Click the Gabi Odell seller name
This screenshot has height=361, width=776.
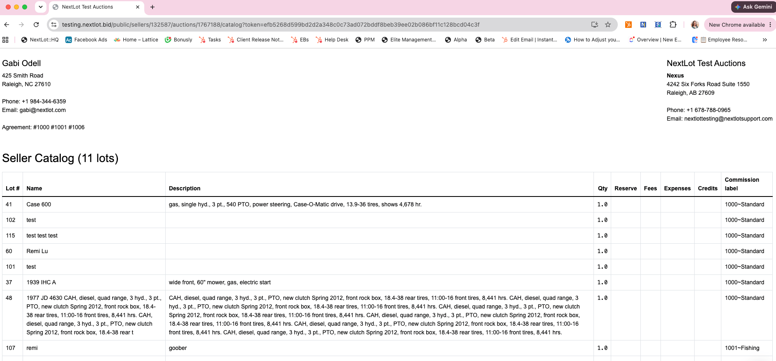click(x=21, y=63)
